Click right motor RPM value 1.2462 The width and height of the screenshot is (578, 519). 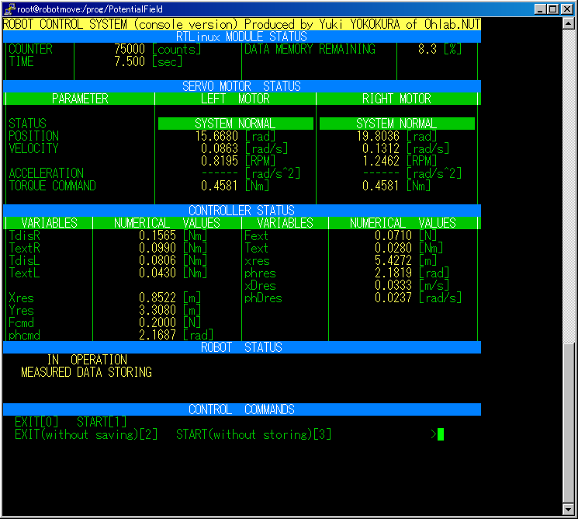point(381,161)
